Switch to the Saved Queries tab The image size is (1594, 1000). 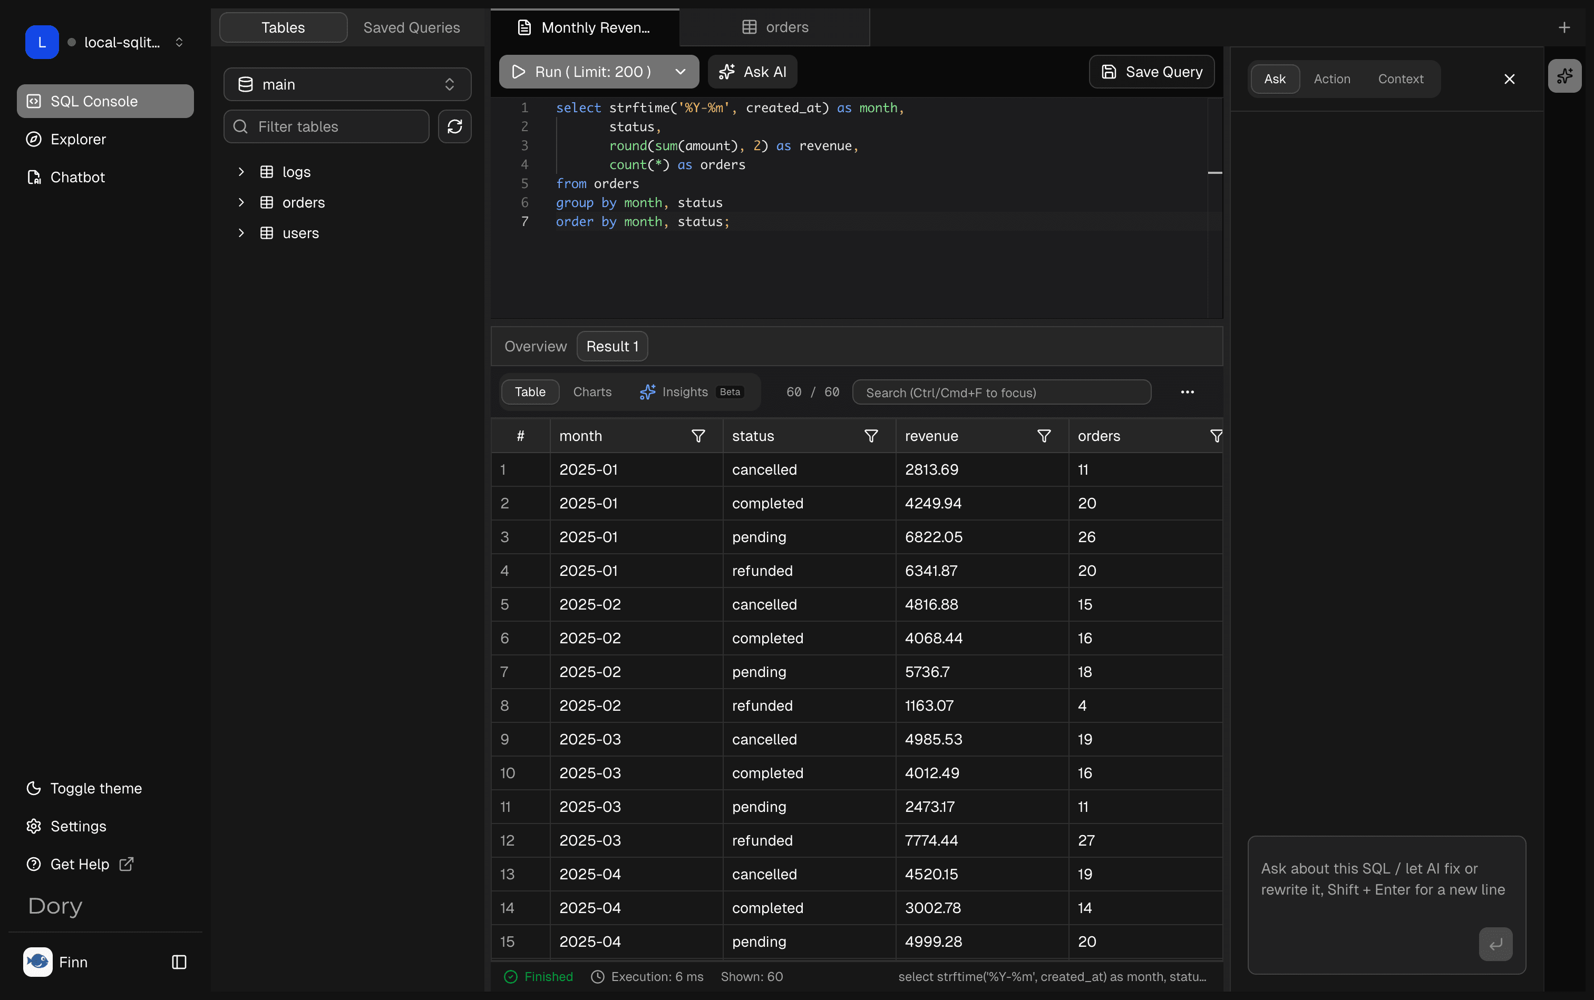pos(412,27)
